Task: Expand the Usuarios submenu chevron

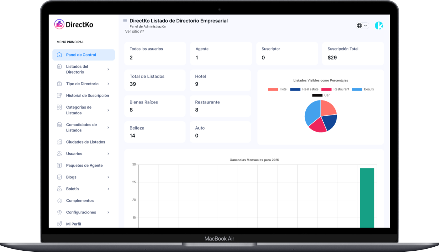Action: [108, 154]
